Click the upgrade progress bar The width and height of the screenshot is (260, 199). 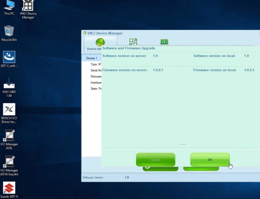[182, 148]
